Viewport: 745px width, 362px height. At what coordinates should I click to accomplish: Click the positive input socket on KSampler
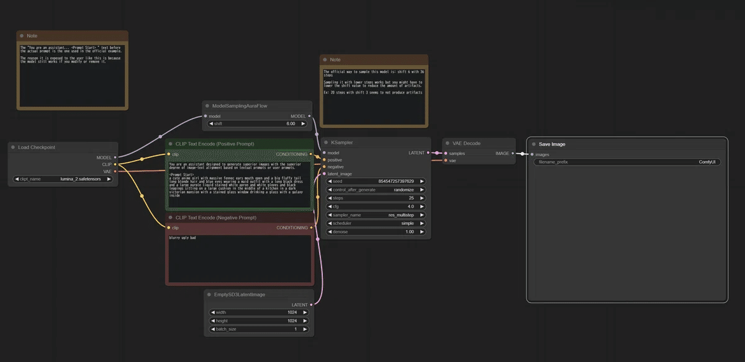tap(324, 160)
